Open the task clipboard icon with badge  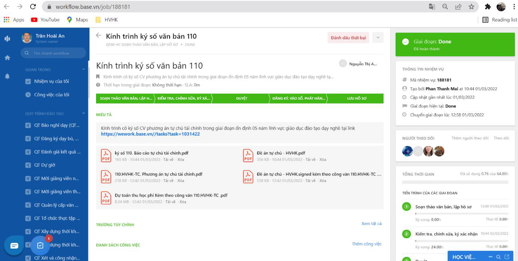click(x=41, y=246)
